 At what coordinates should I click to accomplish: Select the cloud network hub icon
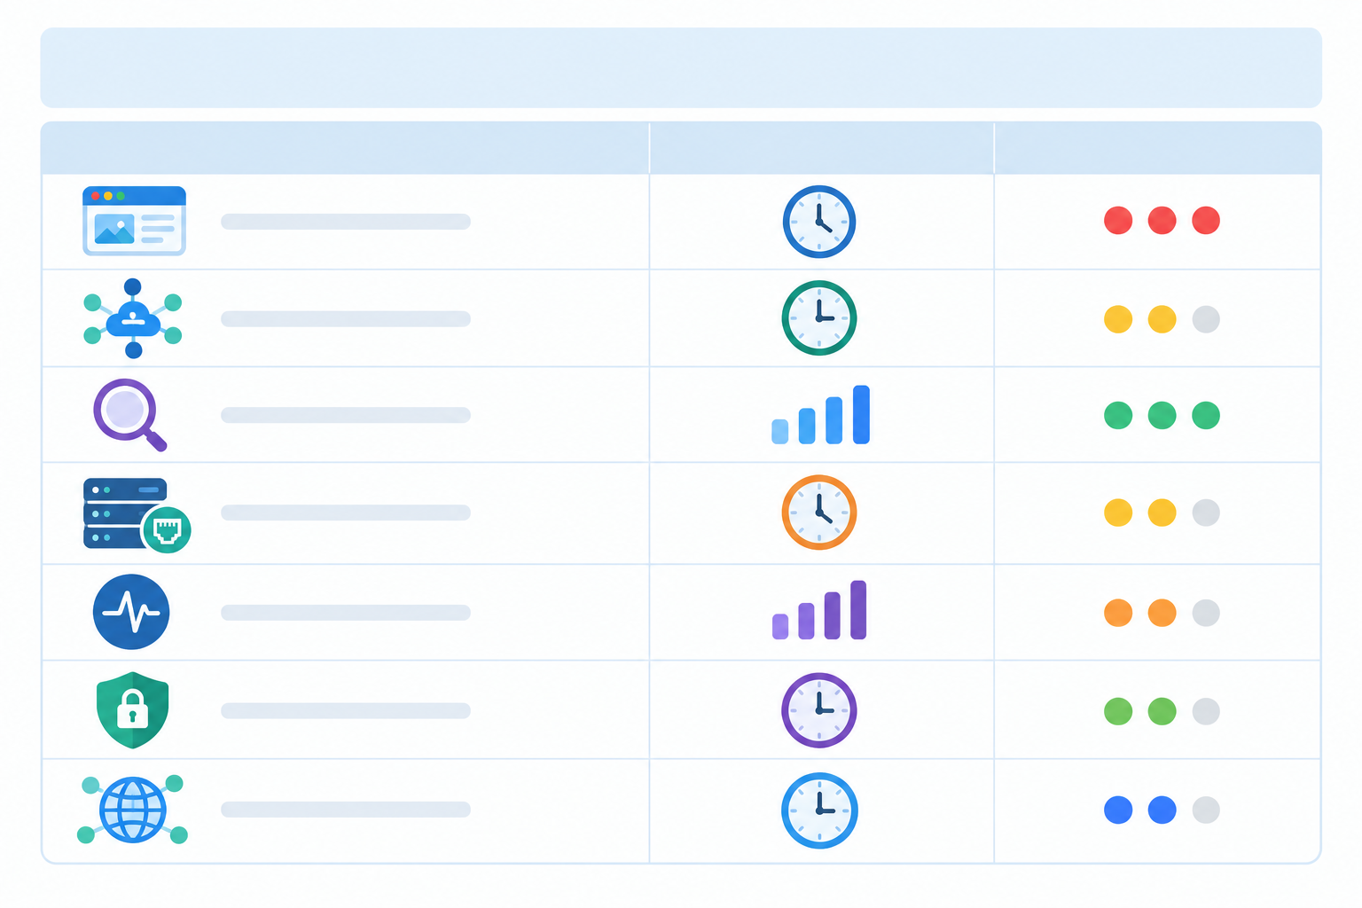pos(133,318)
